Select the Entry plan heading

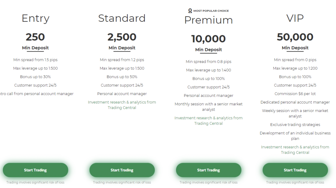tap(35, 18)
